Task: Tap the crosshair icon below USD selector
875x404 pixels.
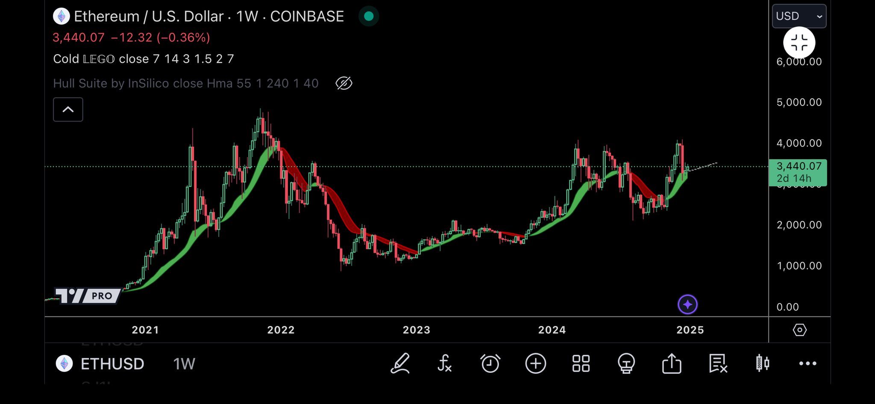Action: [x=799, y=42]
